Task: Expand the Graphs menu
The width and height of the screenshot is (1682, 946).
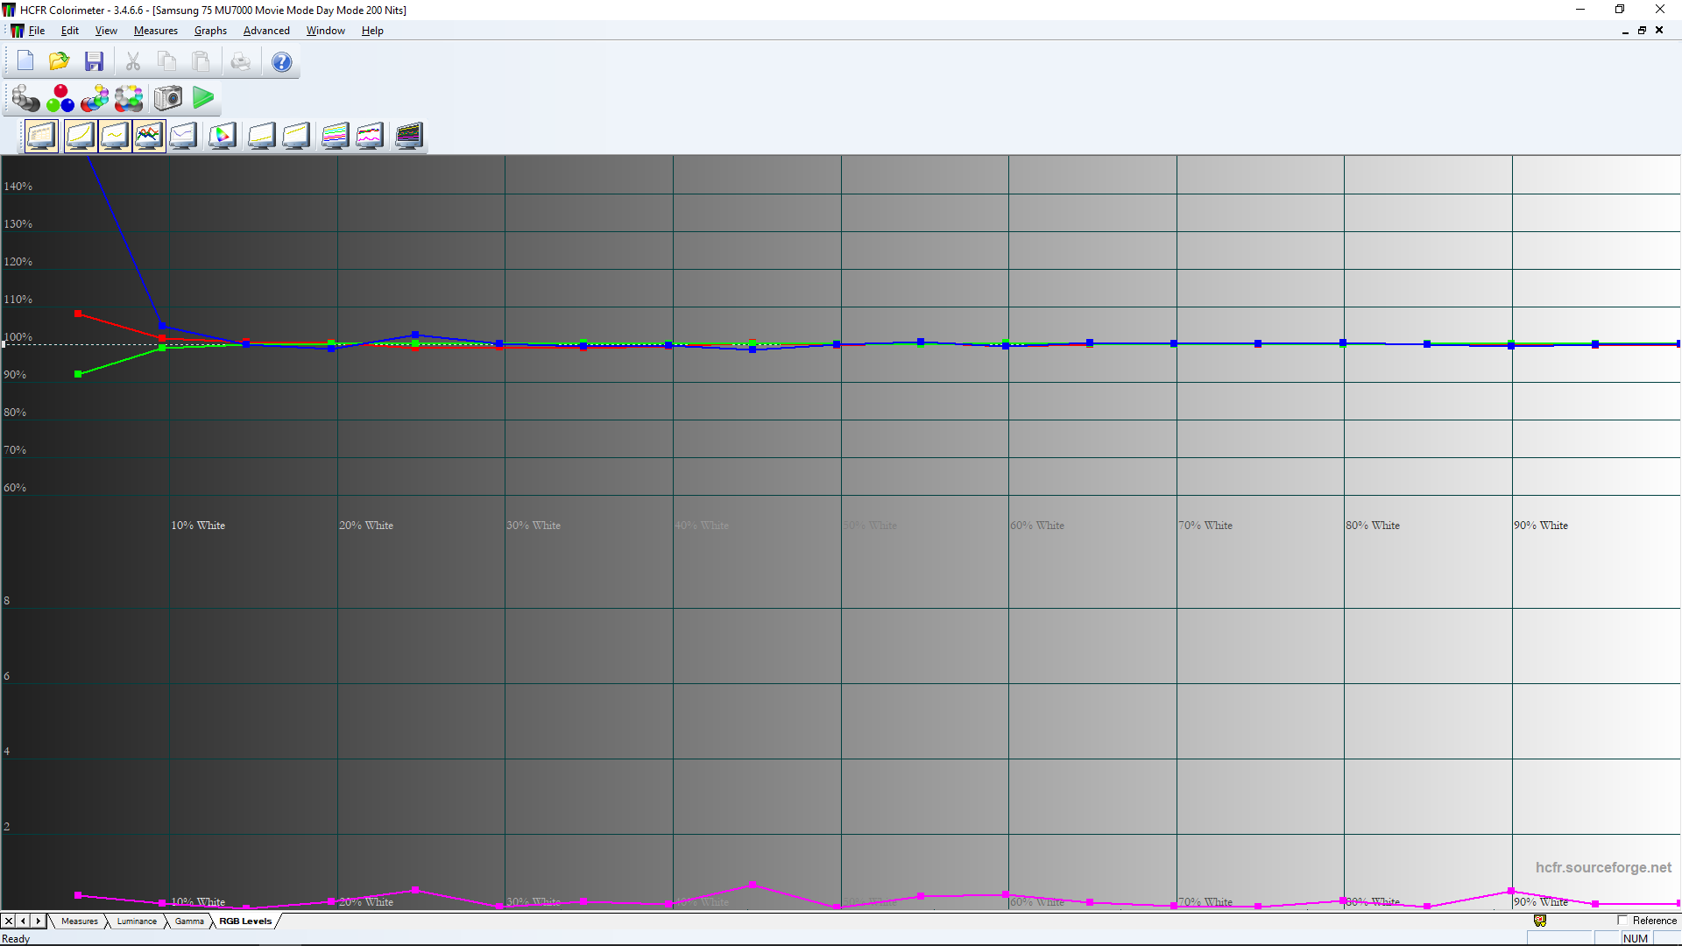Action: [x=210, y=31]
